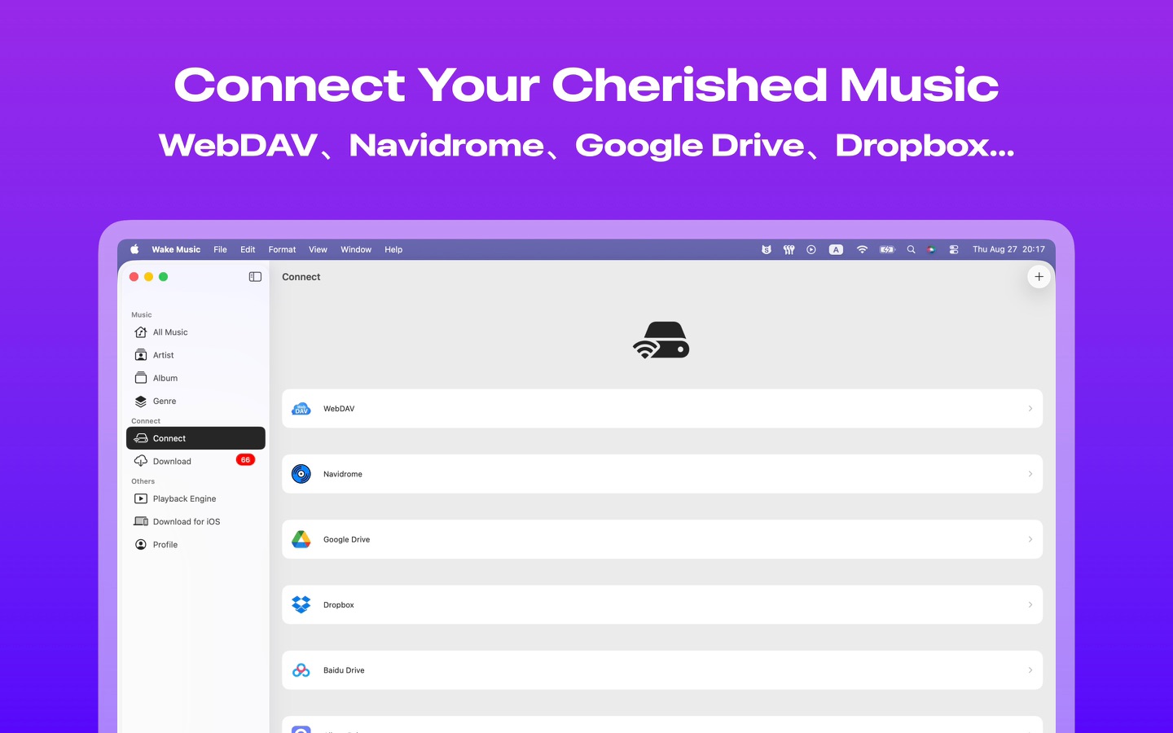
Task: Open the Format menu
Action: (x=282, y=249)
